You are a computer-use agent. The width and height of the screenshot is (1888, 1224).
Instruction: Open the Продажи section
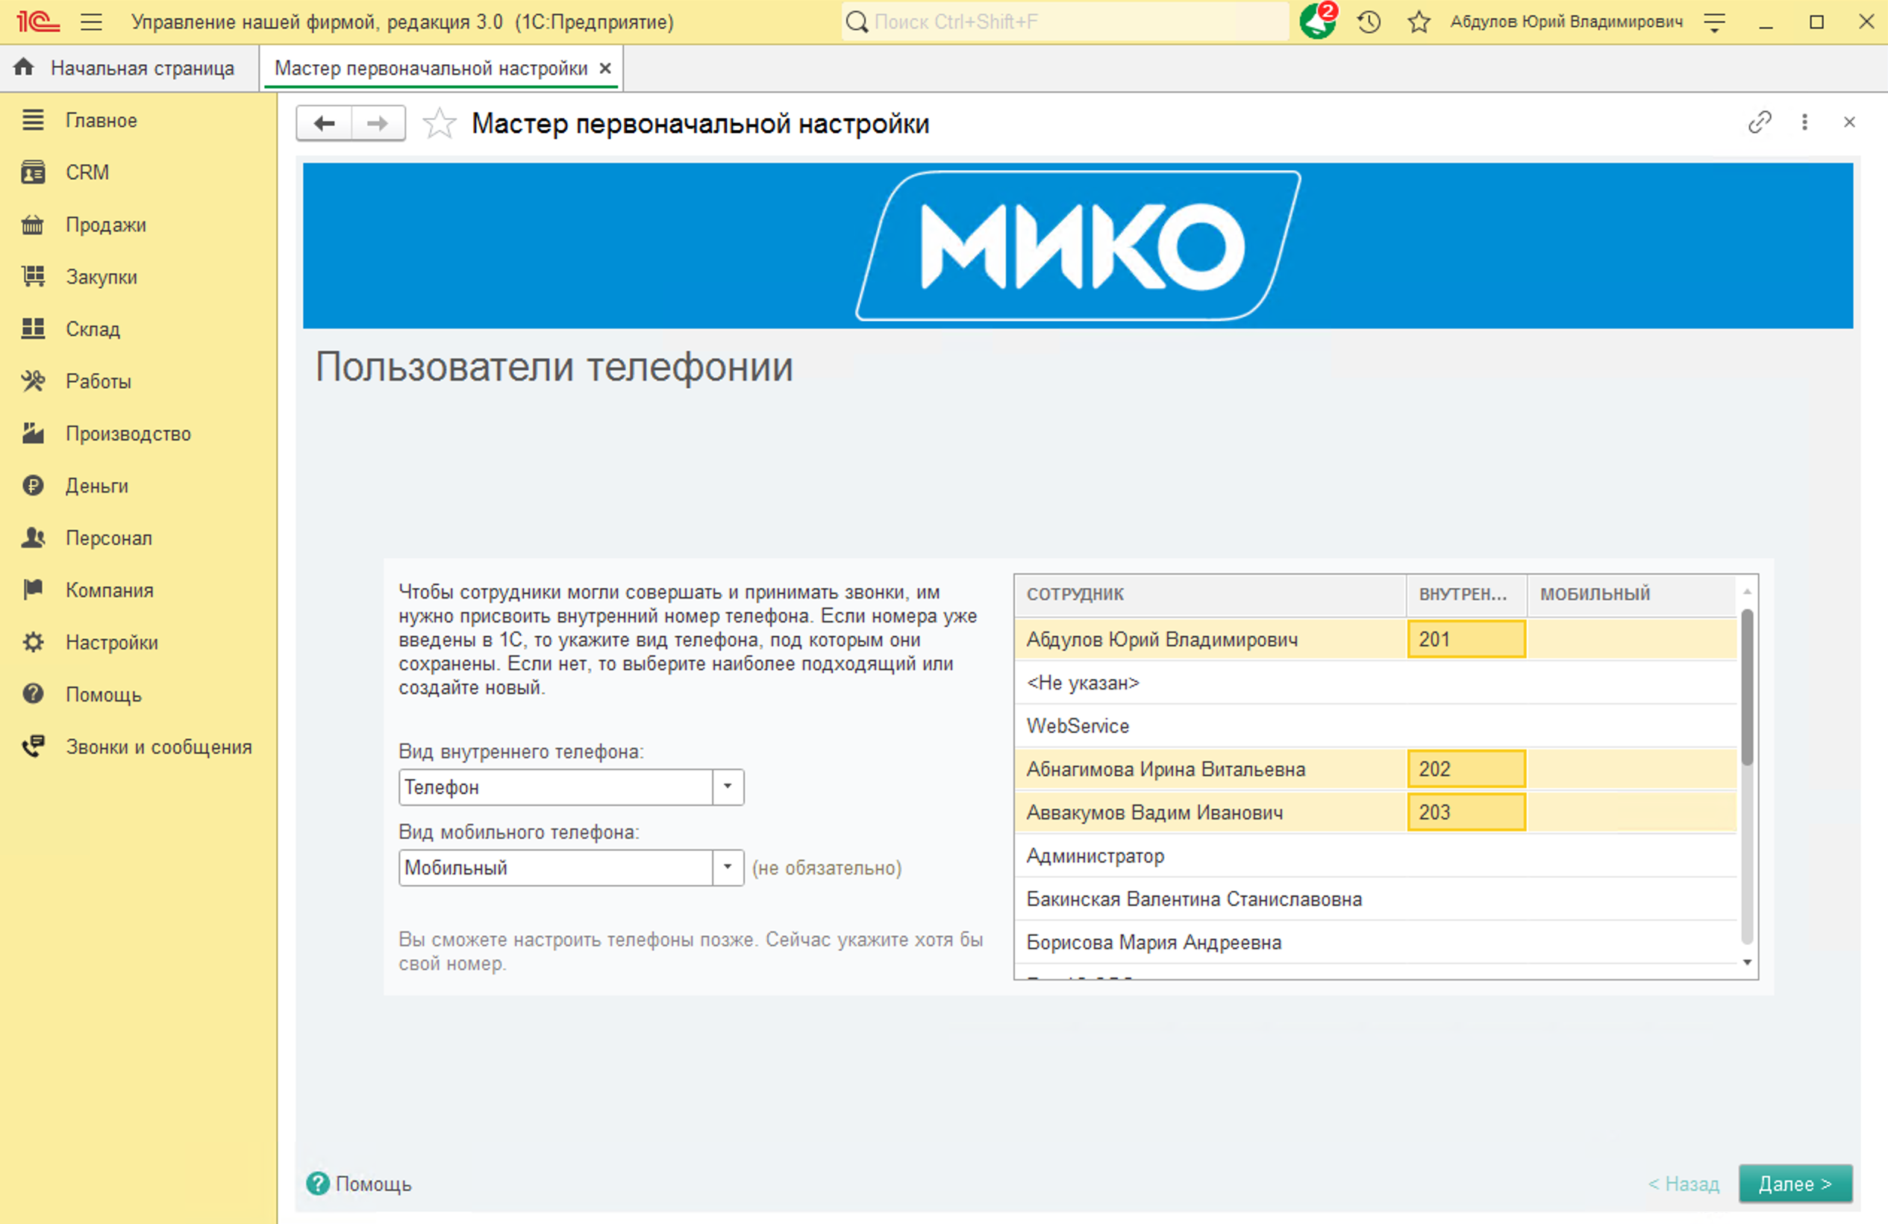point(104,225)
